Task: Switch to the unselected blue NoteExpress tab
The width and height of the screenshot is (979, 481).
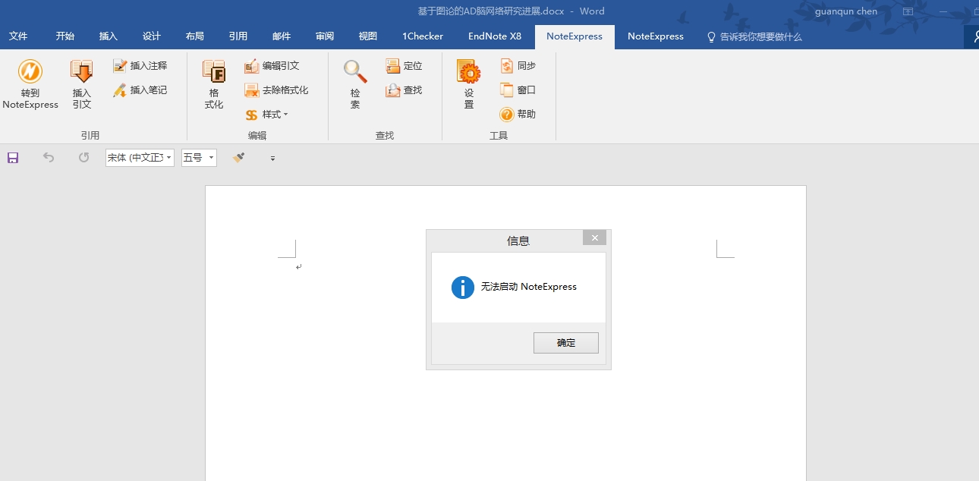Action: 656,36
